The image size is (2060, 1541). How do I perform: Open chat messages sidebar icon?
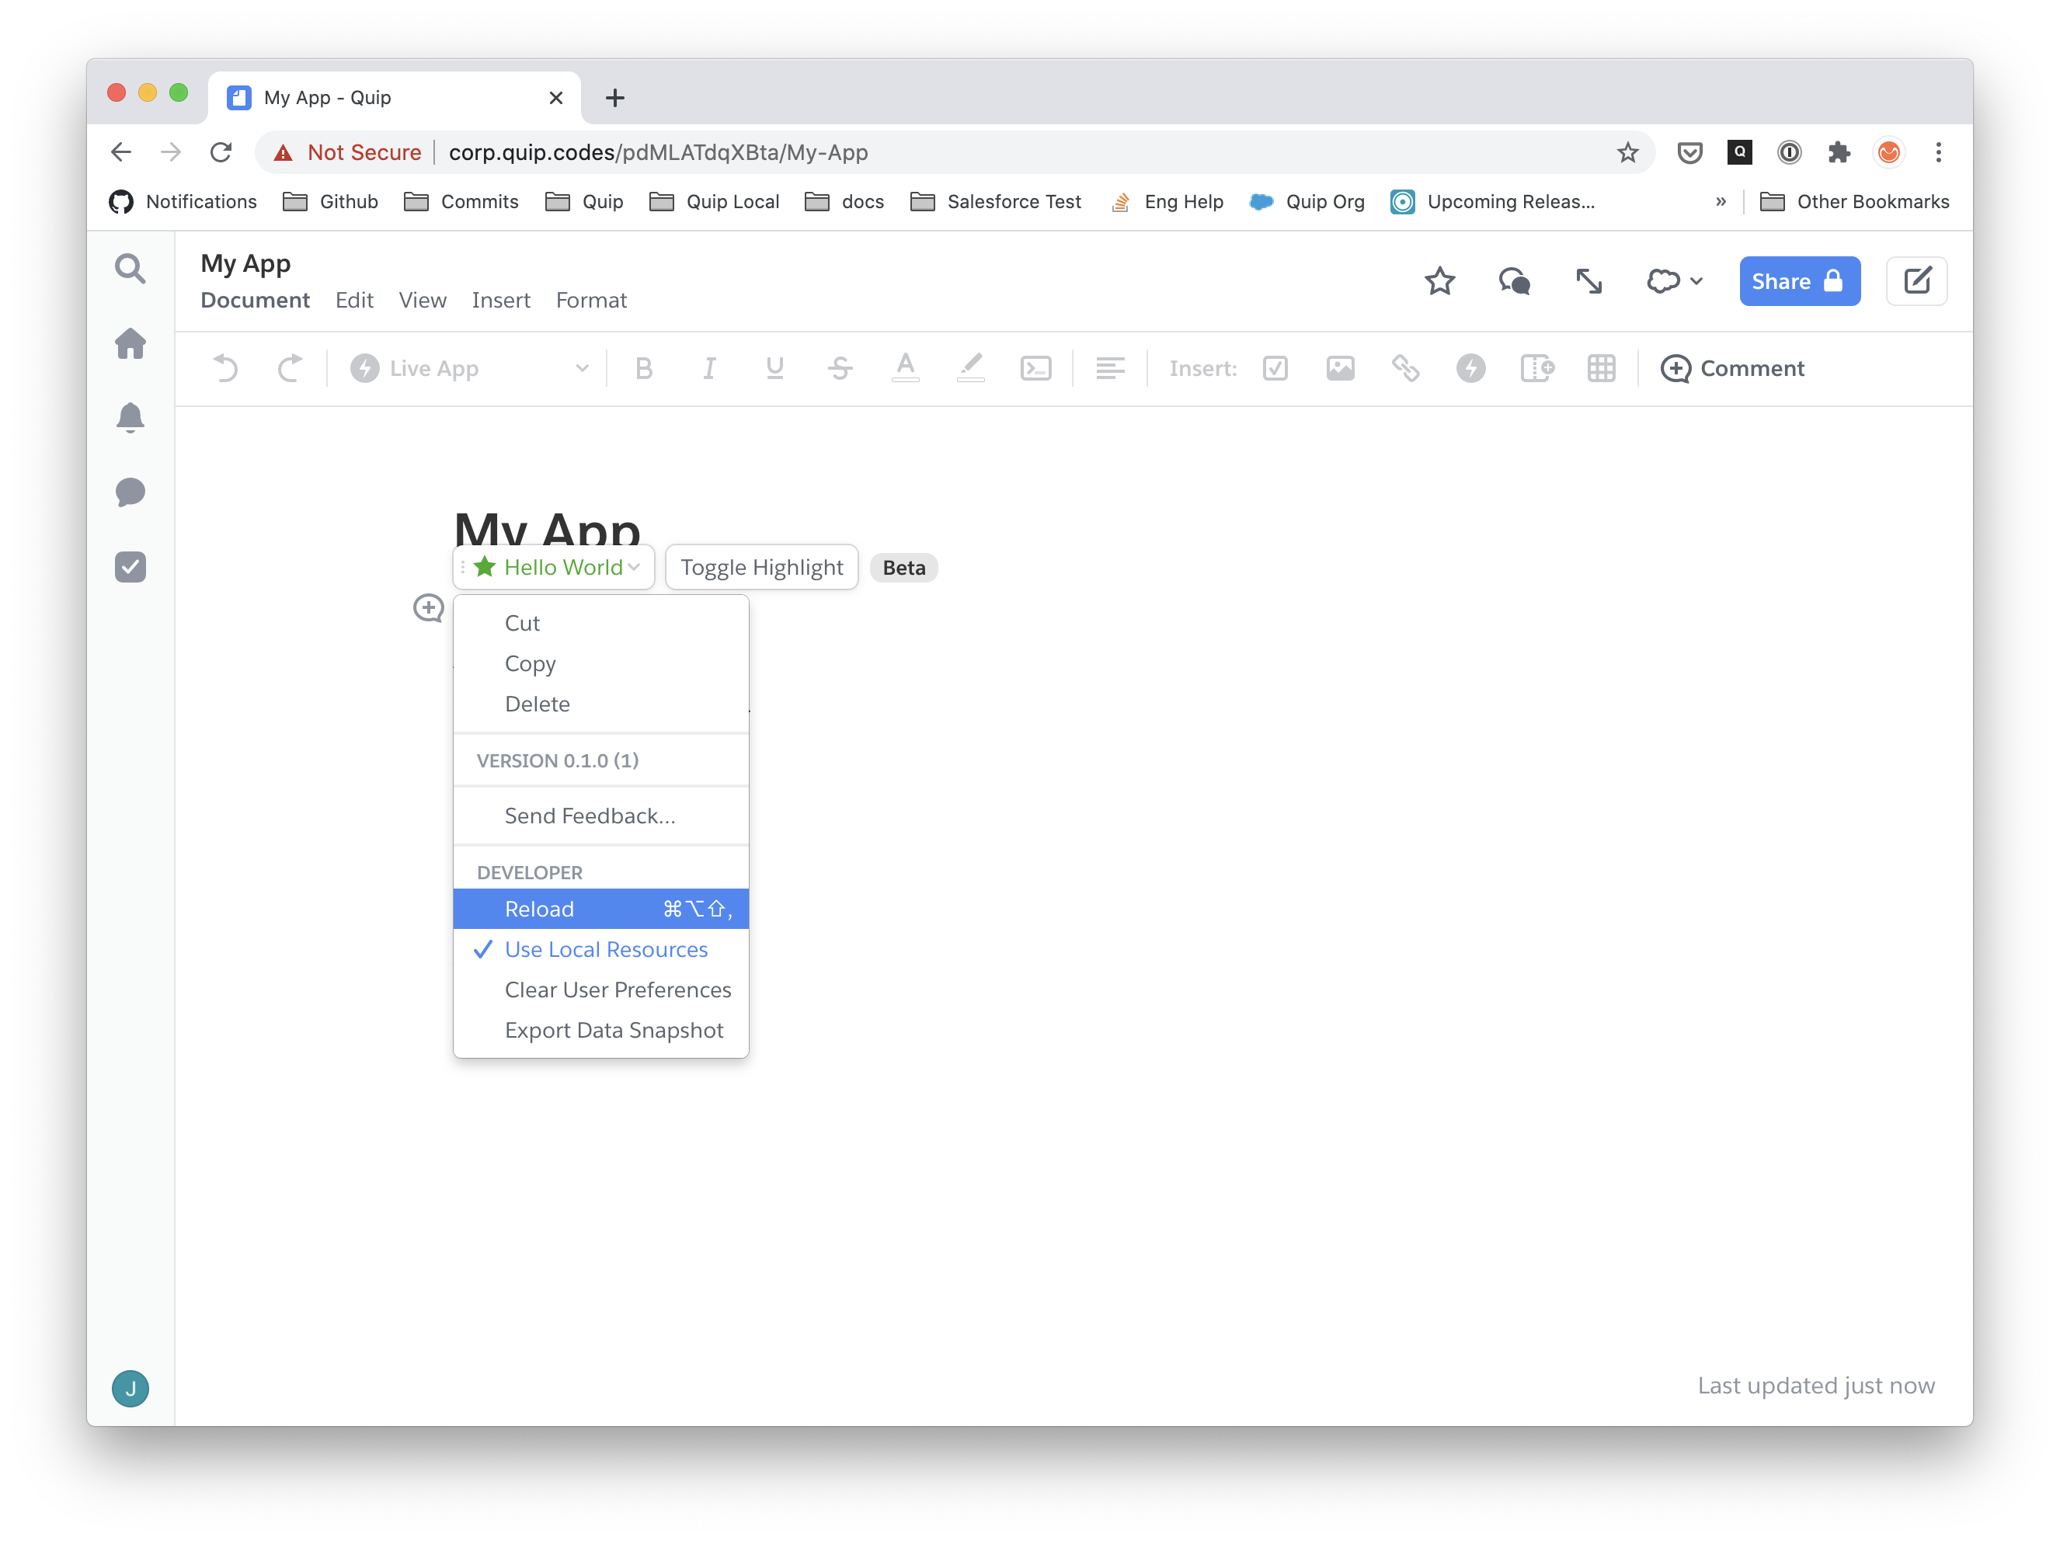click(130, 492)
